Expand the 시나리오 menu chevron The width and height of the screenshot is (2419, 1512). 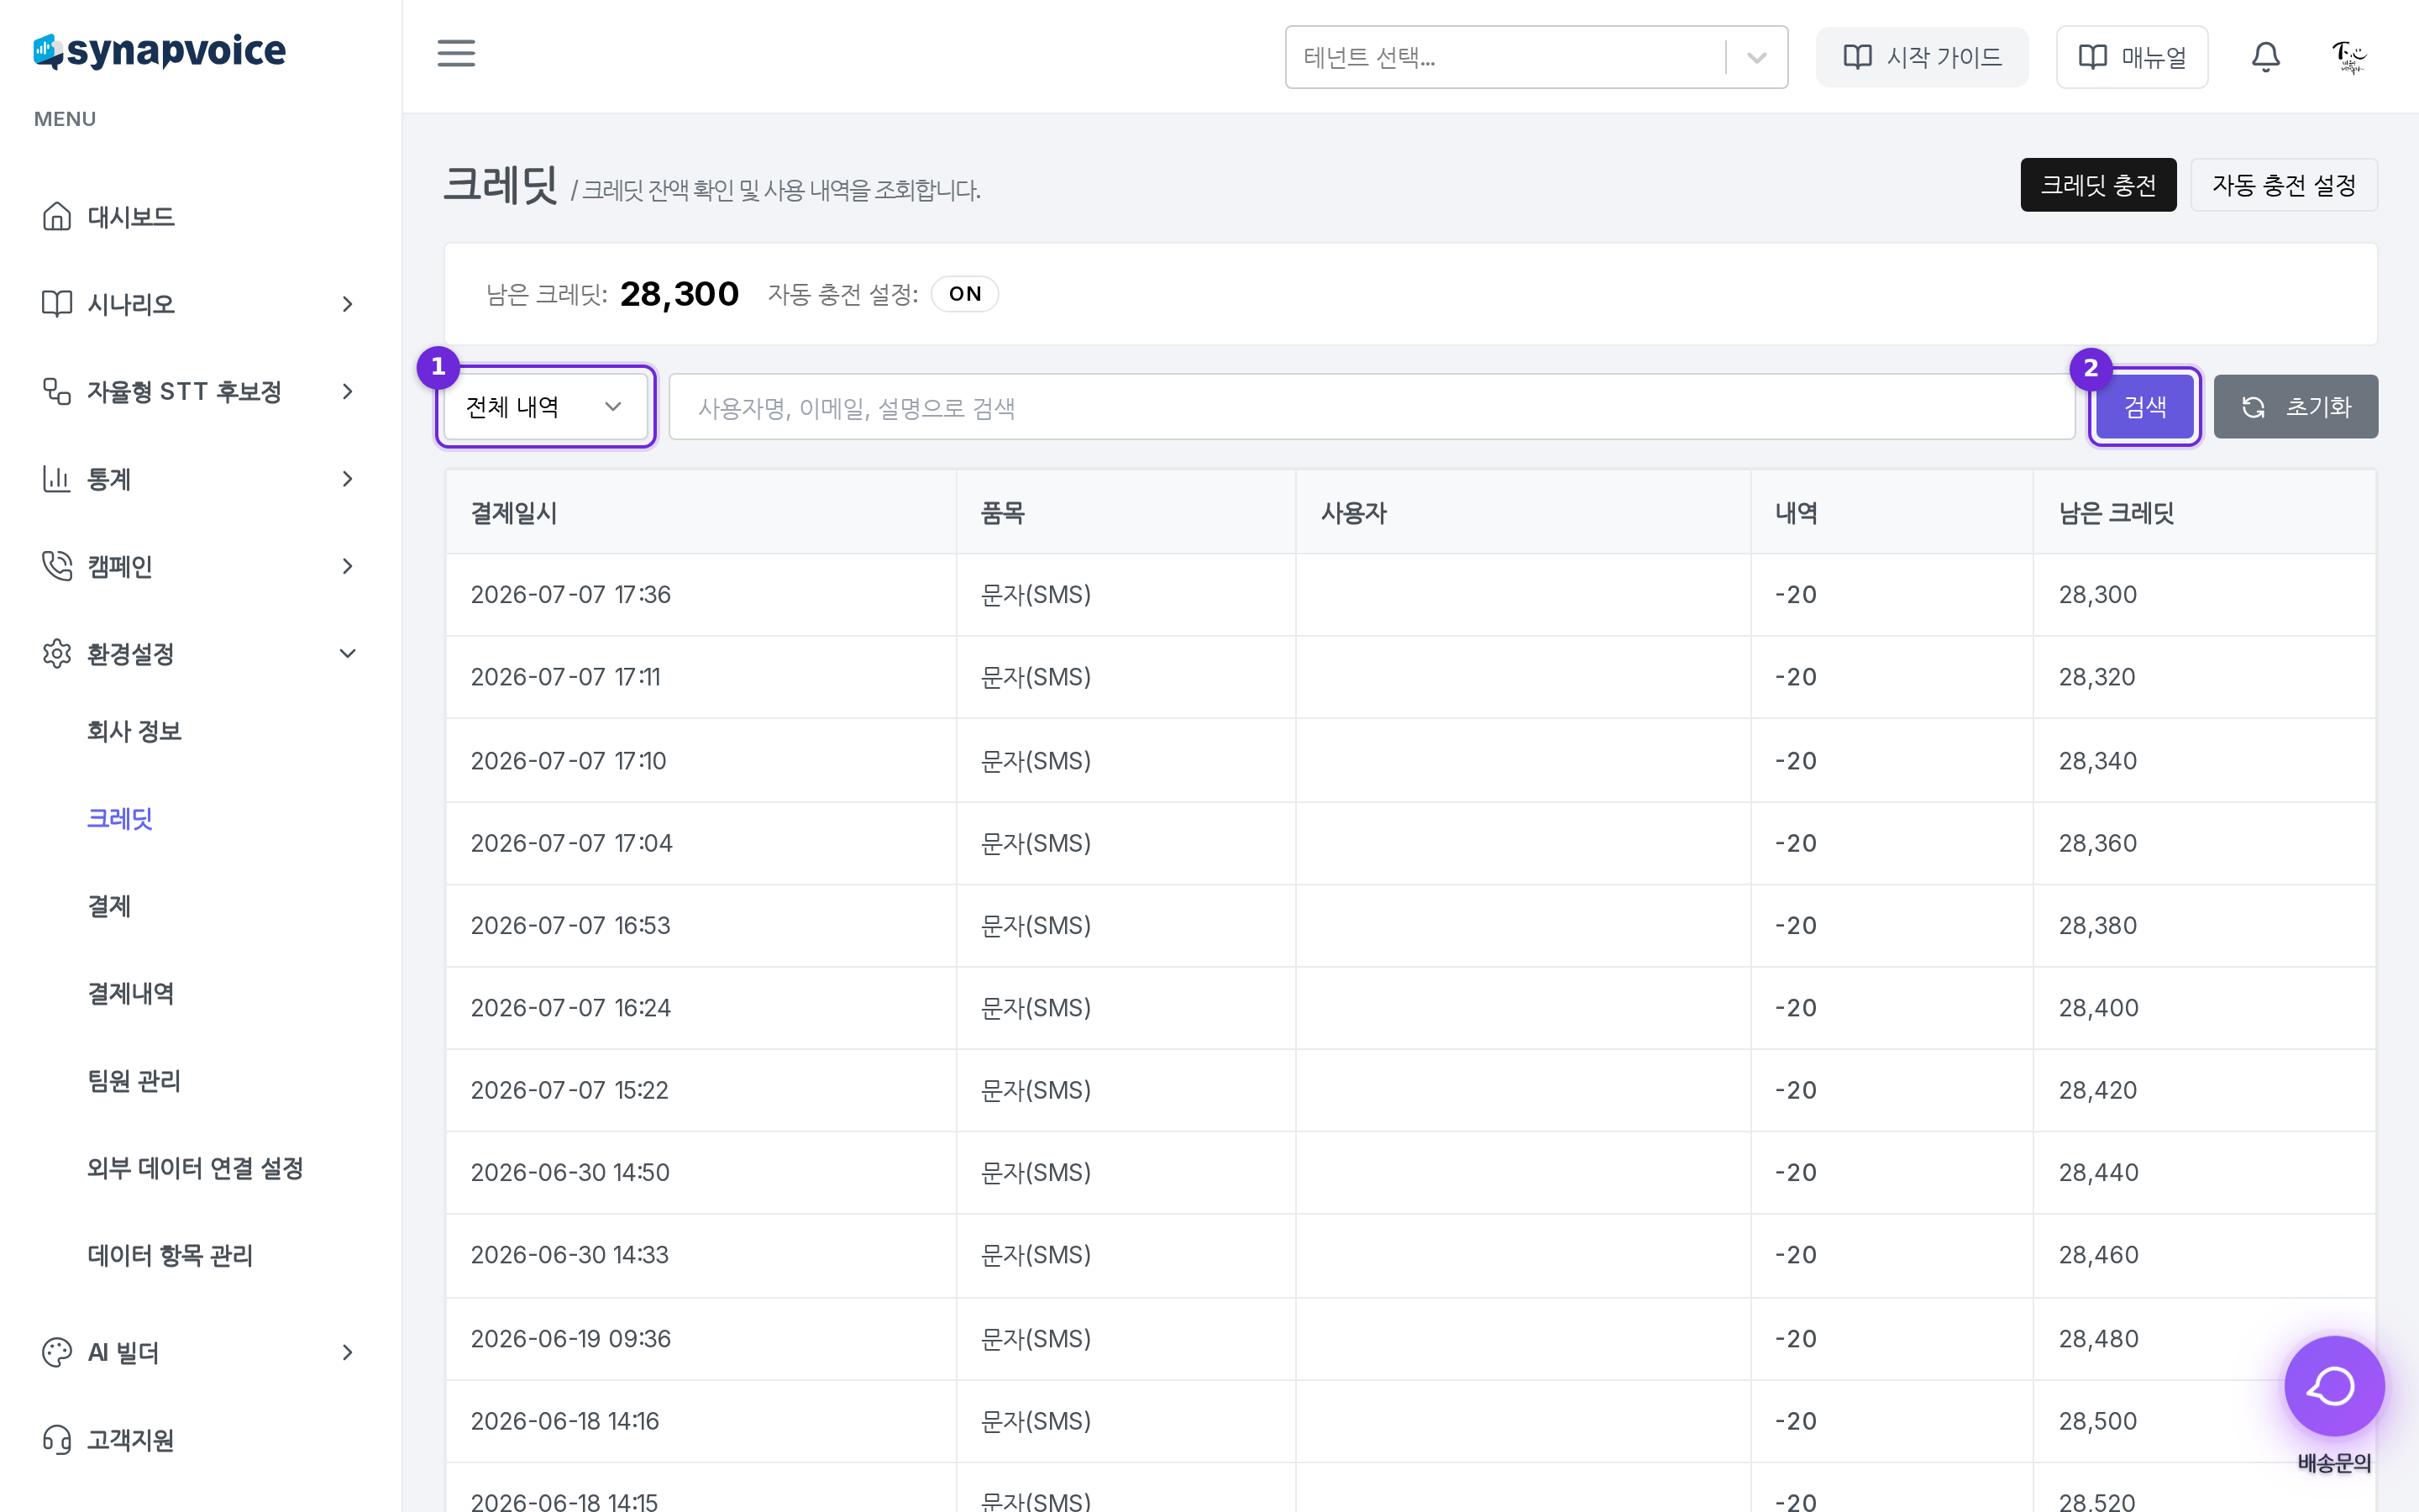pos(348,303)
